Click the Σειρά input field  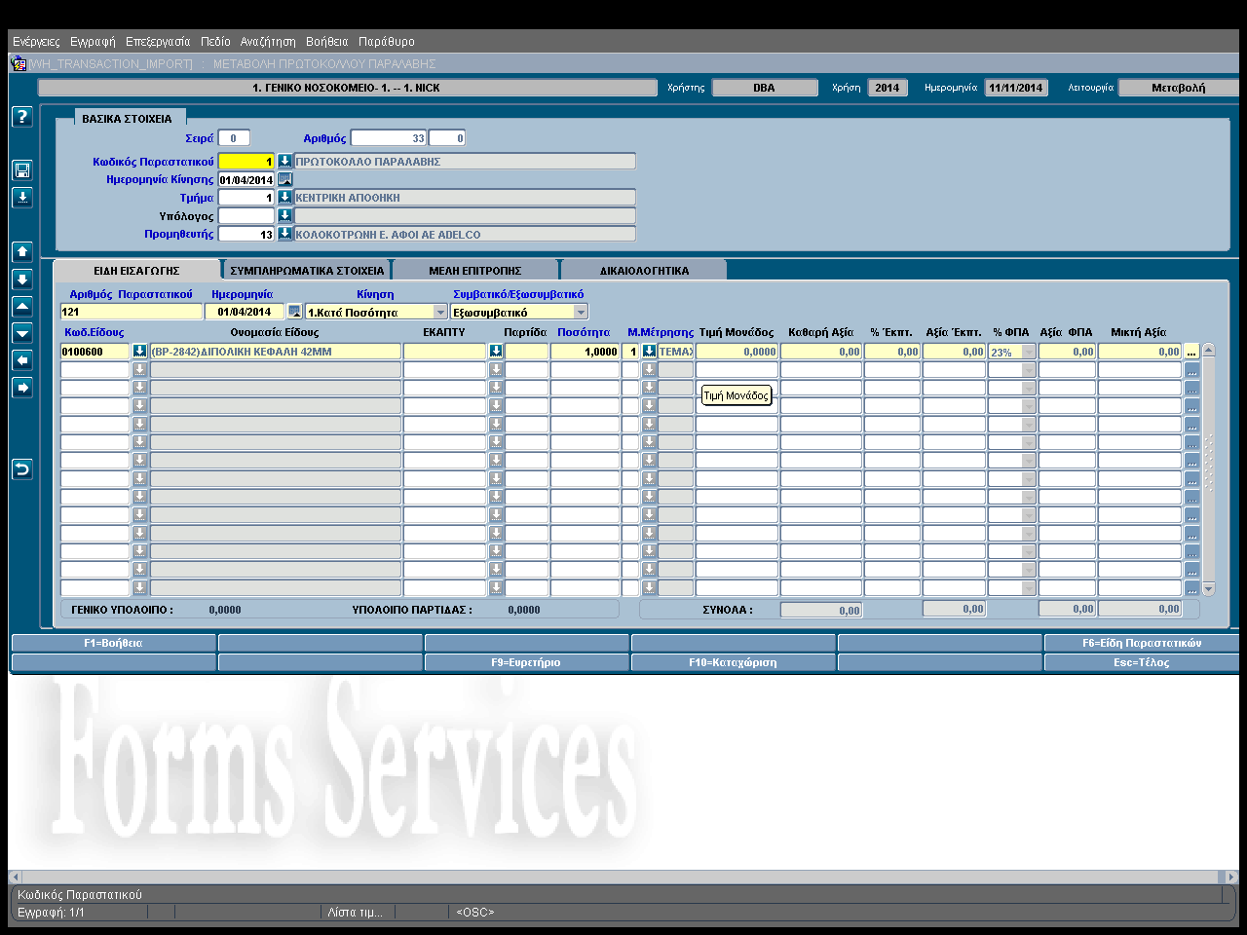click(234, 138)
